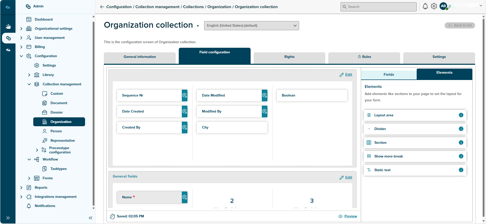486x224 pixels.
Task: Collapse the Collection management section
Action: pyautogui.click(x=29, y=84)
